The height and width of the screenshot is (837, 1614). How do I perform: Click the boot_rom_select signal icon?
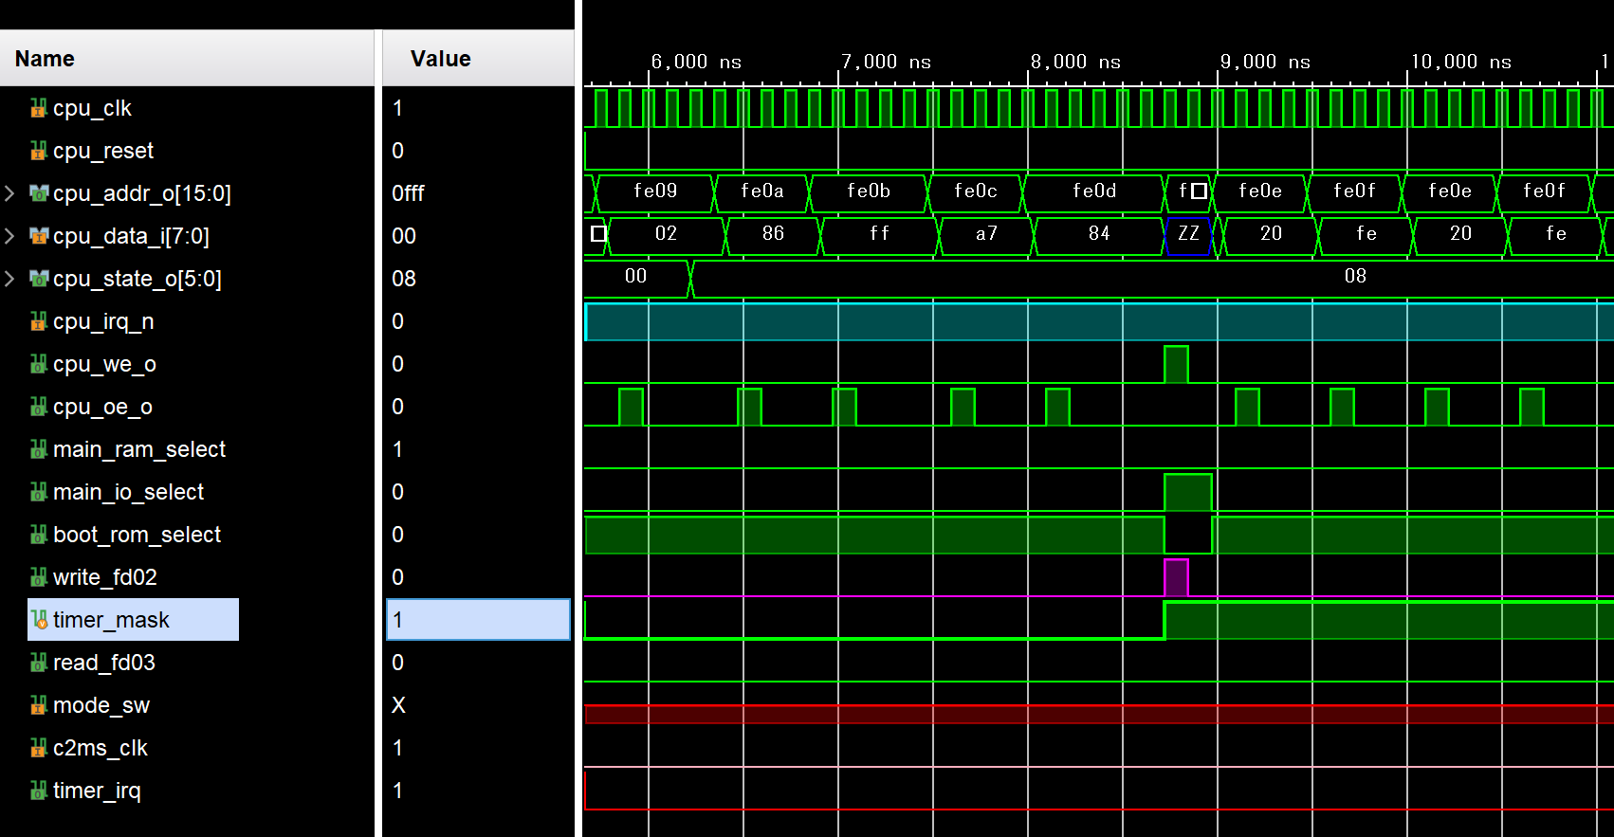38,536
